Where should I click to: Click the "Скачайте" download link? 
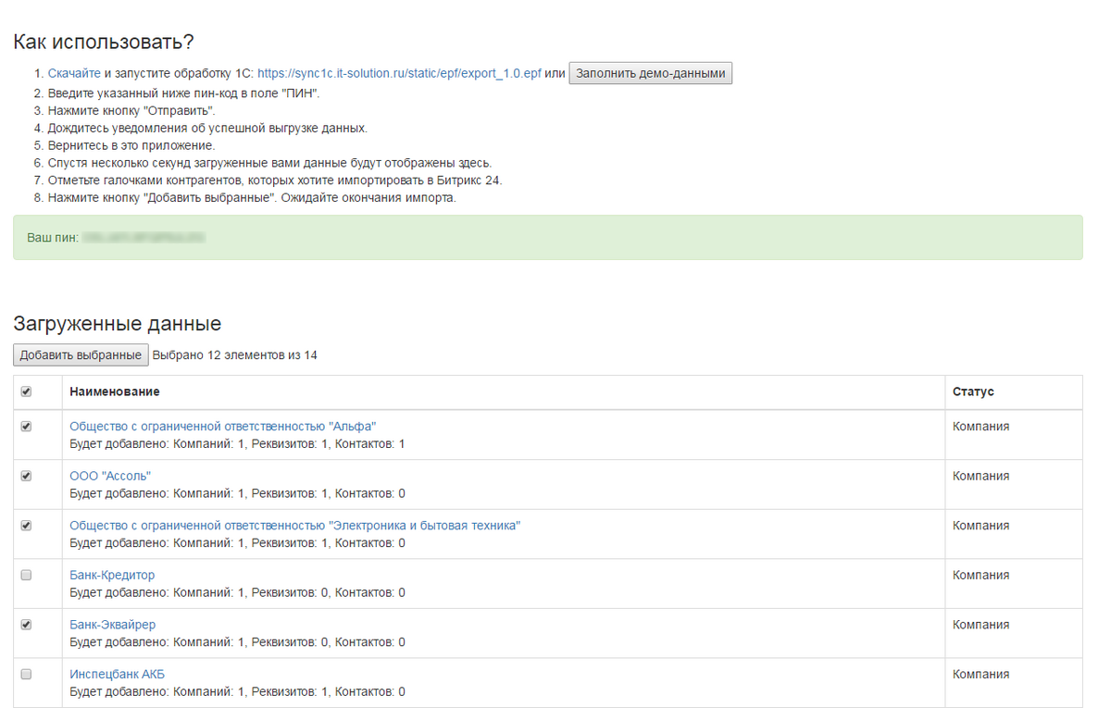pos(74,73)
